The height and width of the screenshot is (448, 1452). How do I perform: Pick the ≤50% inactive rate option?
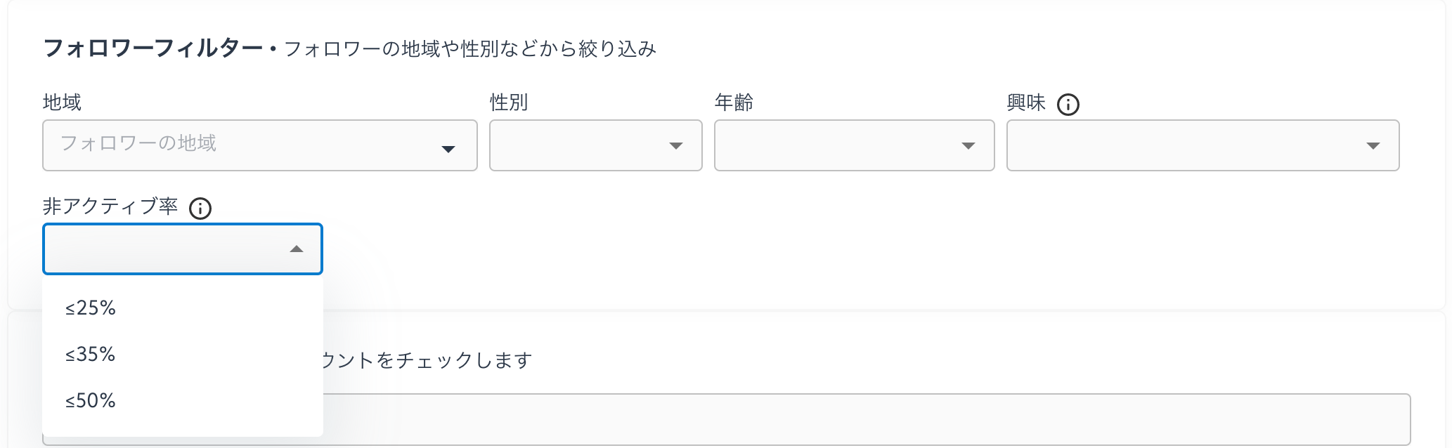click(x=91, y=400)
